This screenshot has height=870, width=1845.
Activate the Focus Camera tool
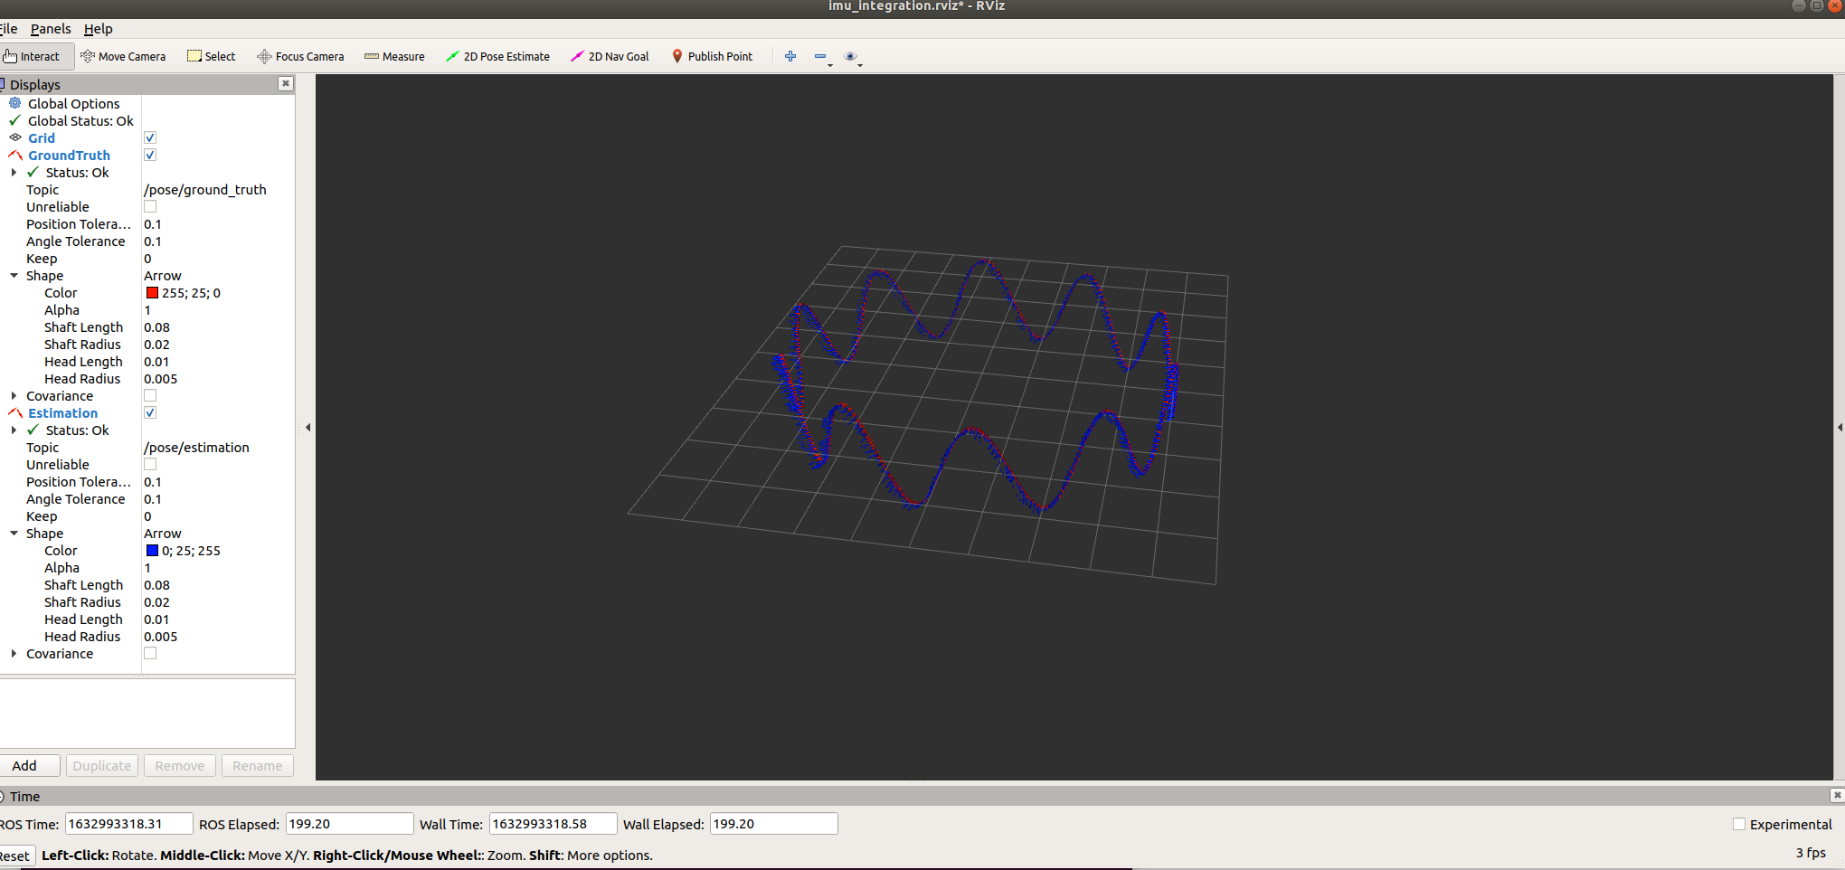click(300, 56)
